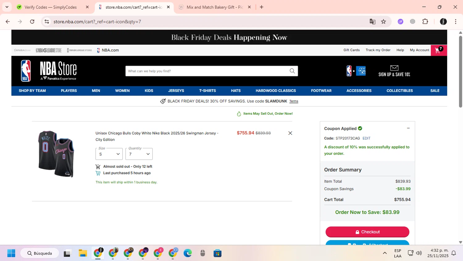Open the PLAYERS menu
This screenshot has width=463, height=261.
point(69,91)
